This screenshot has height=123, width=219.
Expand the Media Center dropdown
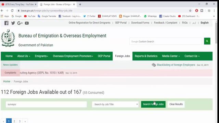pos(171,56)
